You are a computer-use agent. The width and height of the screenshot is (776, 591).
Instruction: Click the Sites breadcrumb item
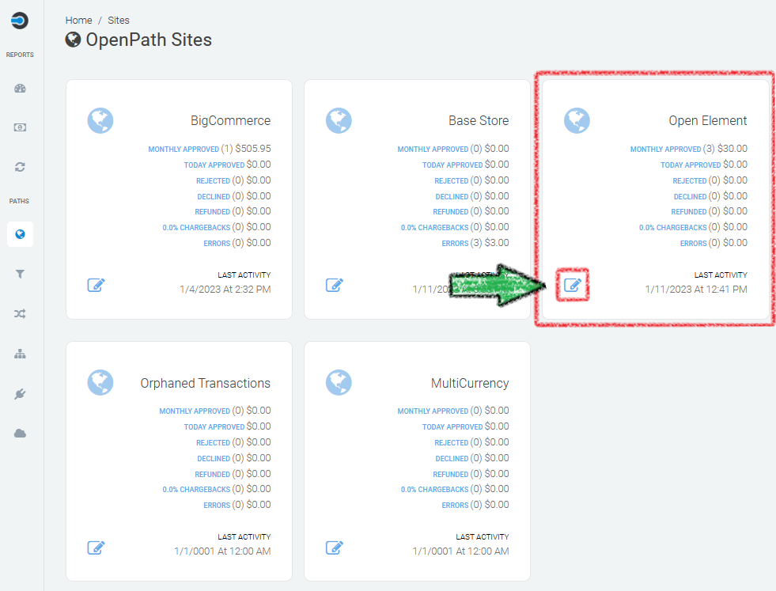point(119,20)
